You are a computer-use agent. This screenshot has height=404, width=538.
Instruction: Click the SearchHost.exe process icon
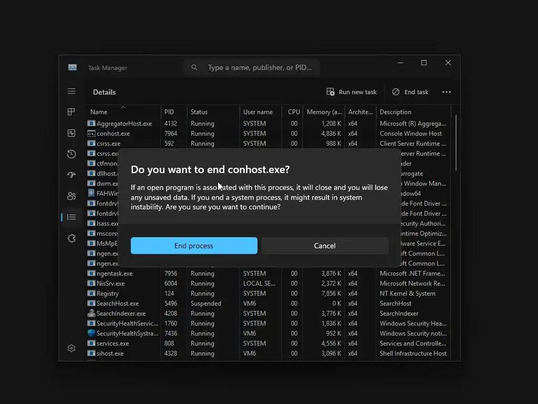91,303
